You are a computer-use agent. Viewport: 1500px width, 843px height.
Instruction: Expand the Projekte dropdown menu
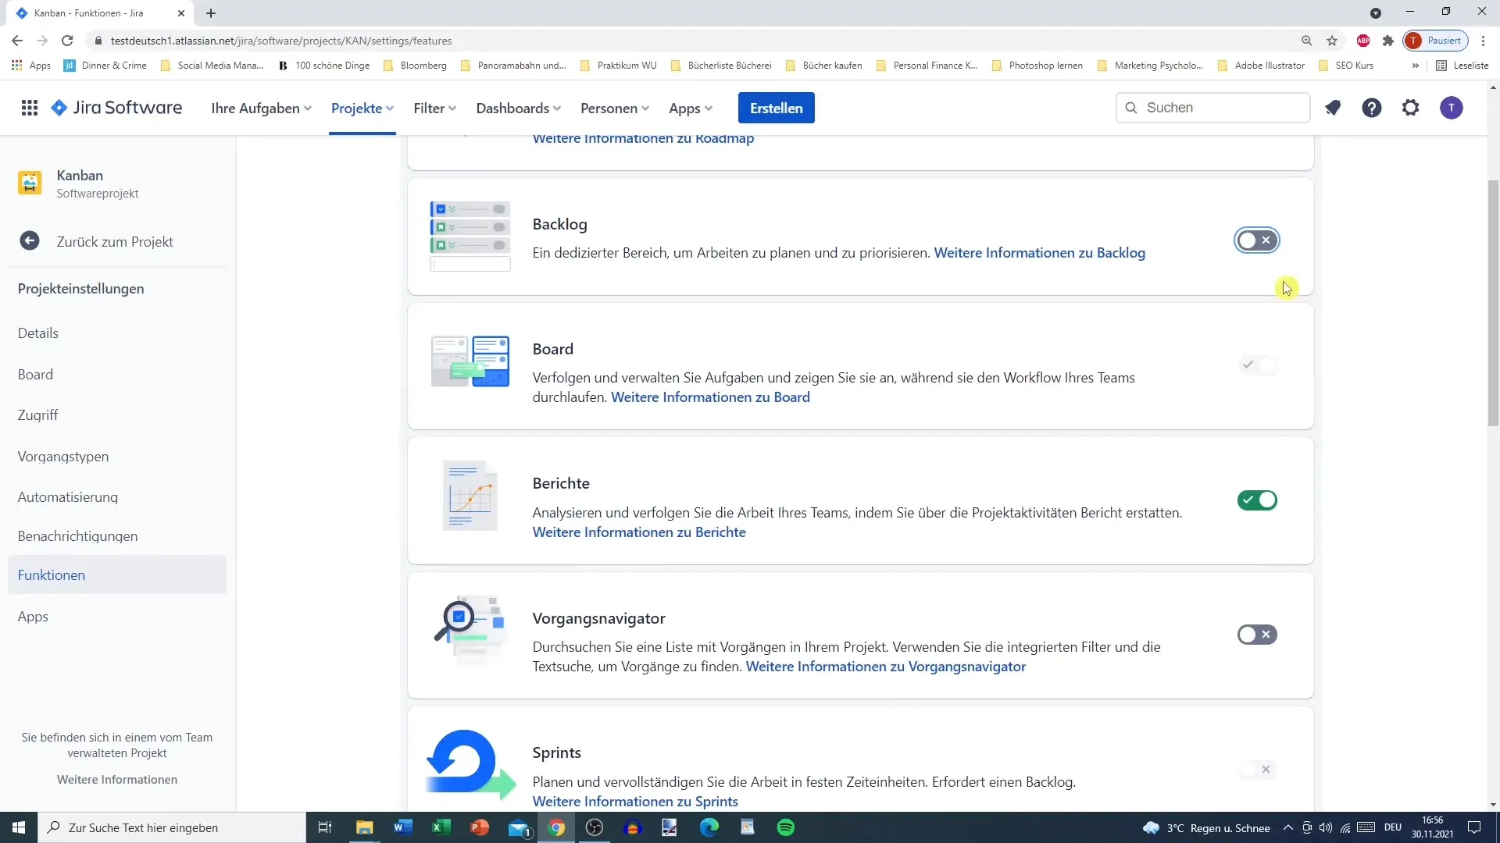coord(362,108)
